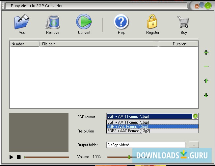Click the Duration column header
Viewport: 215px width, 166px height.
[178, 44]
